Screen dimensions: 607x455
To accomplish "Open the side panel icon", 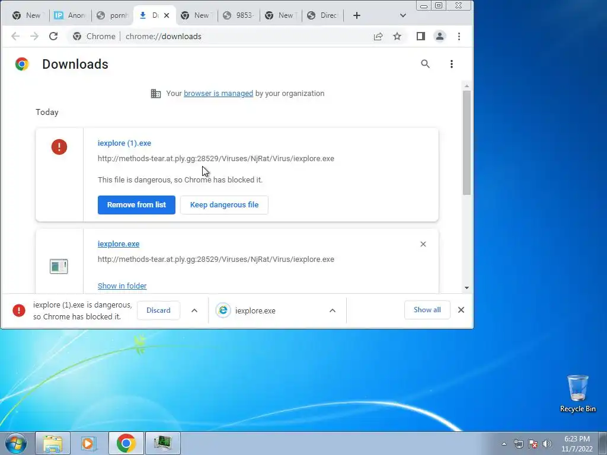I will [x=421, y=36].
